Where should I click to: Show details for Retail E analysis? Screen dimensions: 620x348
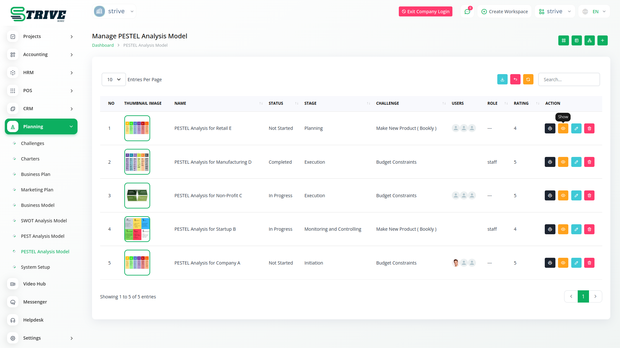coord(563,128)
